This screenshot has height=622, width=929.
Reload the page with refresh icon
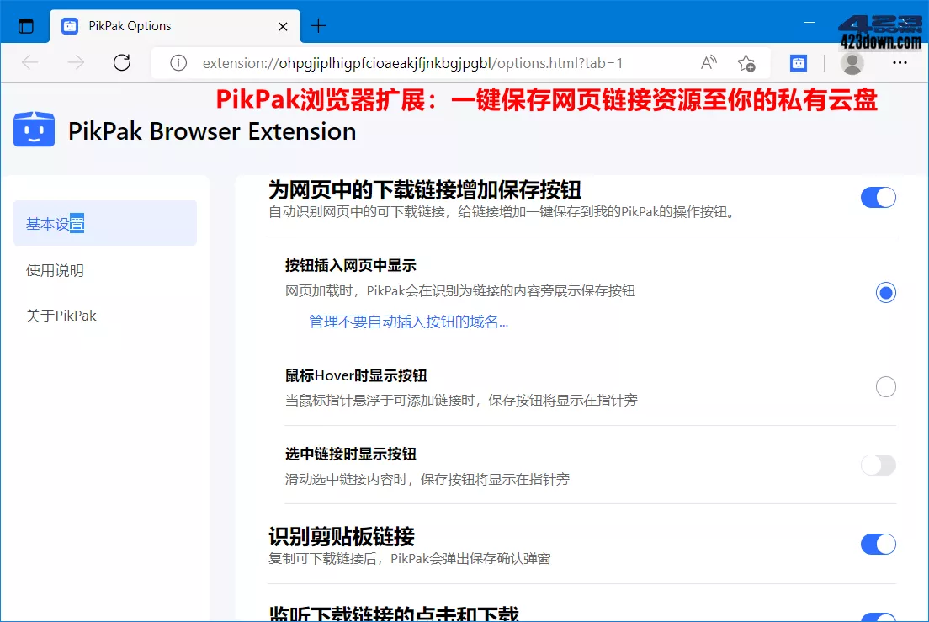click(x=121, y=62)
